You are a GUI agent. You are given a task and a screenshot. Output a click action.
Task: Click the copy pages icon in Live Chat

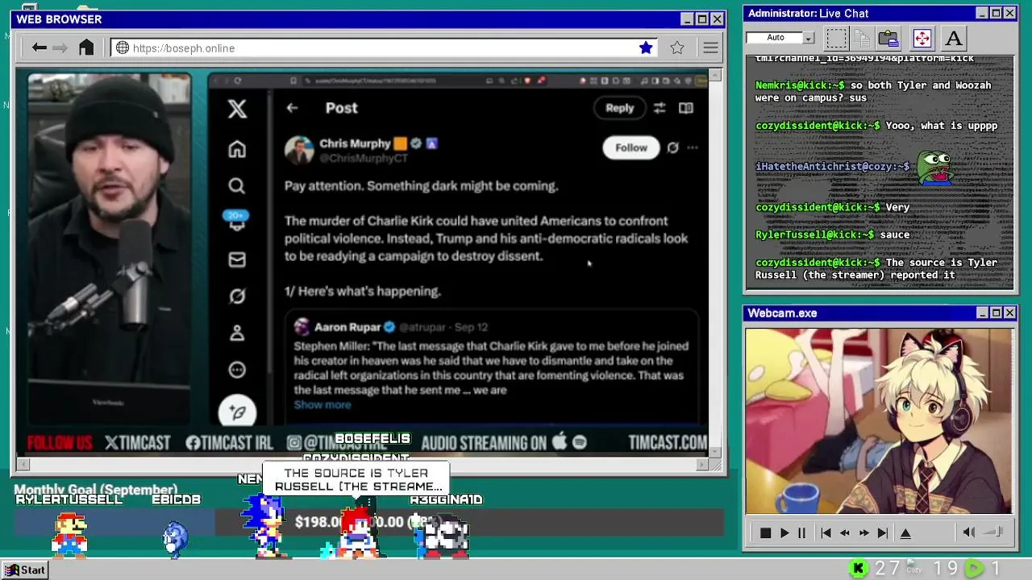862,38
